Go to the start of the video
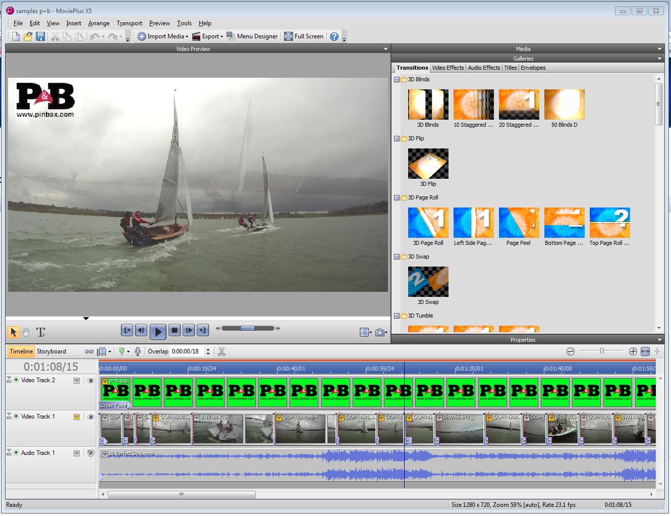 coord(127,330)
